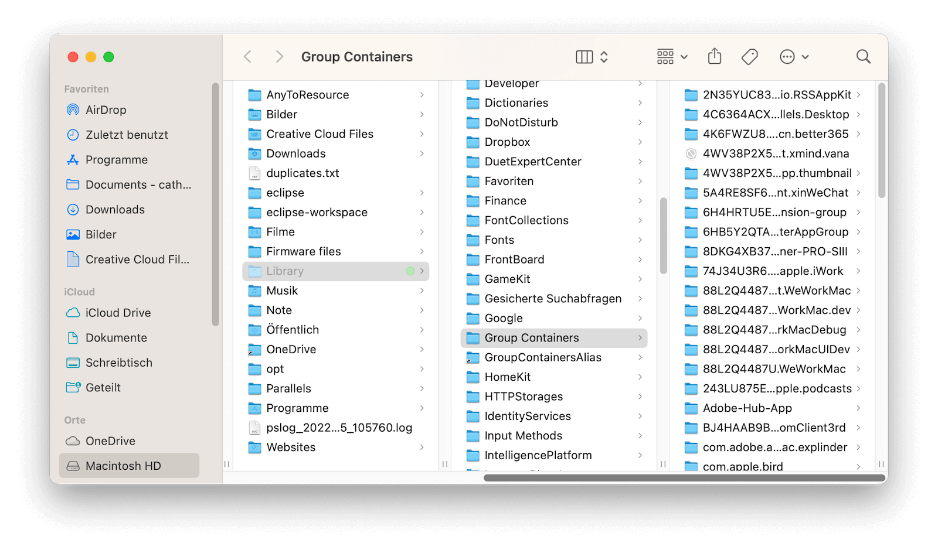Select Creative Cloud Files folder in first column
This screenshot has height=550, width=938.
click(336, 134)
